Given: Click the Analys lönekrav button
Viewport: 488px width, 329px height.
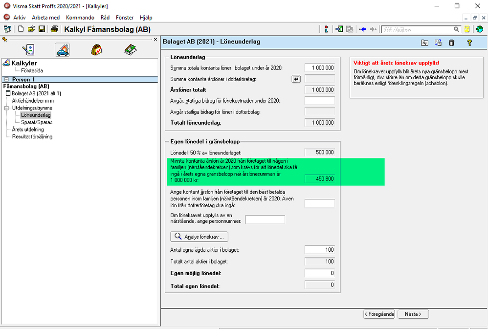Looking at the screenshot, I should (x=200, y=237).
